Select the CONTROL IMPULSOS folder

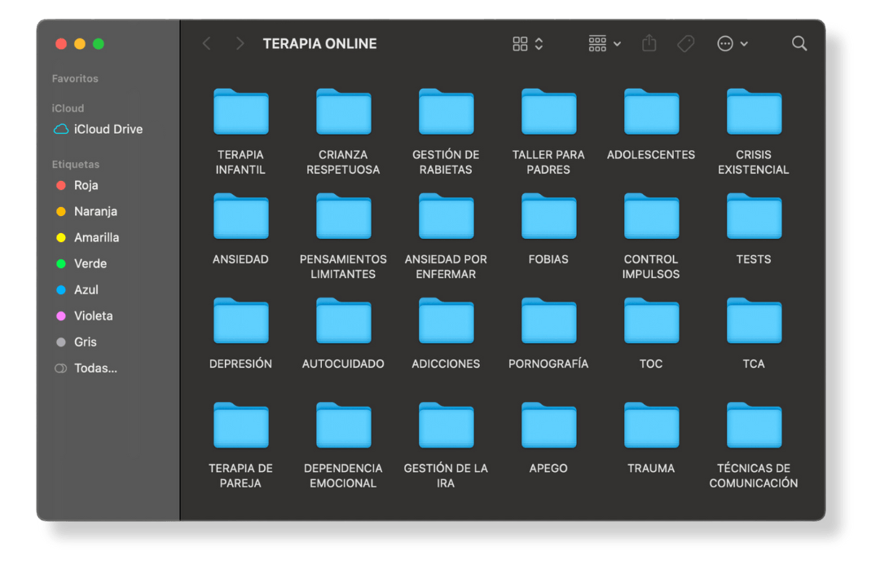click(652, 216)
